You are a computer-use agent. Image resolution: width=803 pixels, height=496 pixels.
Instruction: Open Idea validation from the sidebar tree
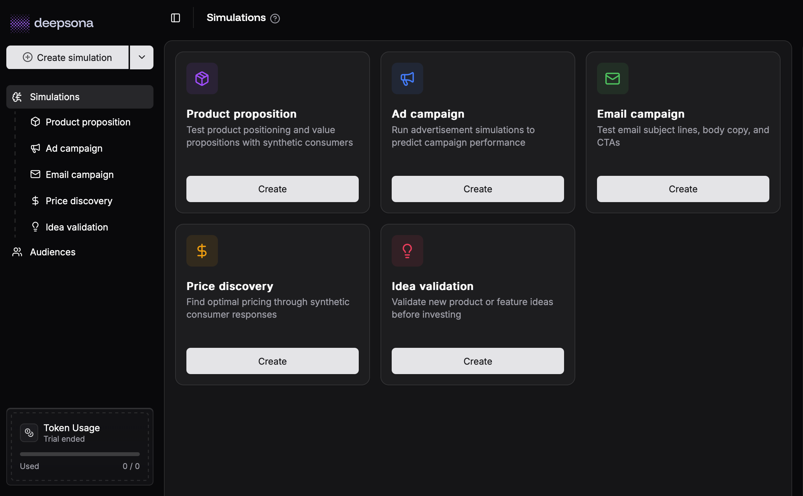(x=77, y=227)
